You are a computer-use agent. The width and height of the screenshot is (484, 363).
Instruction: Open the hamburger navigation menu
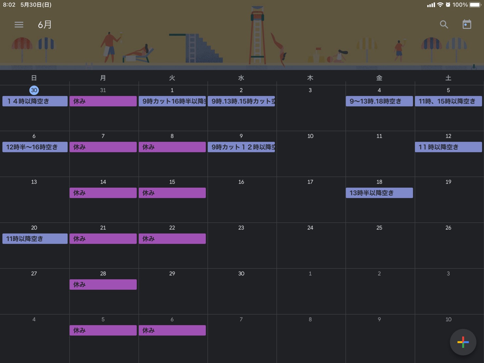(x=19, y=25)
